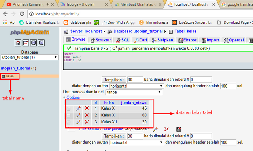Open the kelas table in sidebar
This screenshot has width=253, height=151.
click(10, 76)
